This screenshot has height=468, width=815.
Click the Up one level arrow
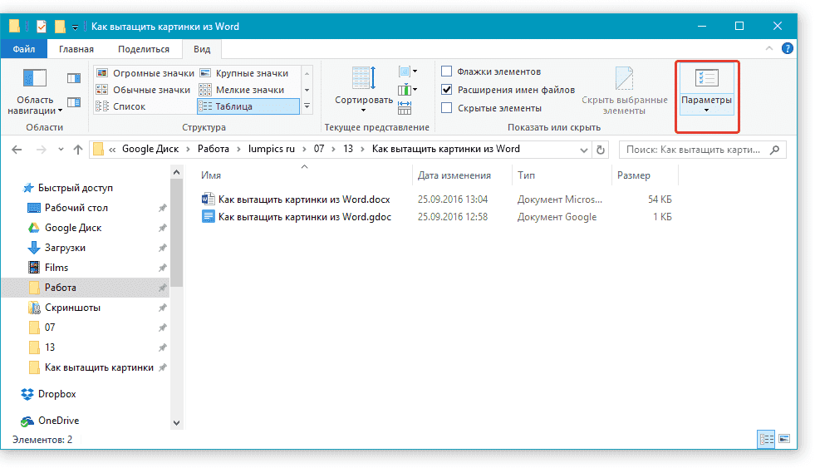pos(78,150)
